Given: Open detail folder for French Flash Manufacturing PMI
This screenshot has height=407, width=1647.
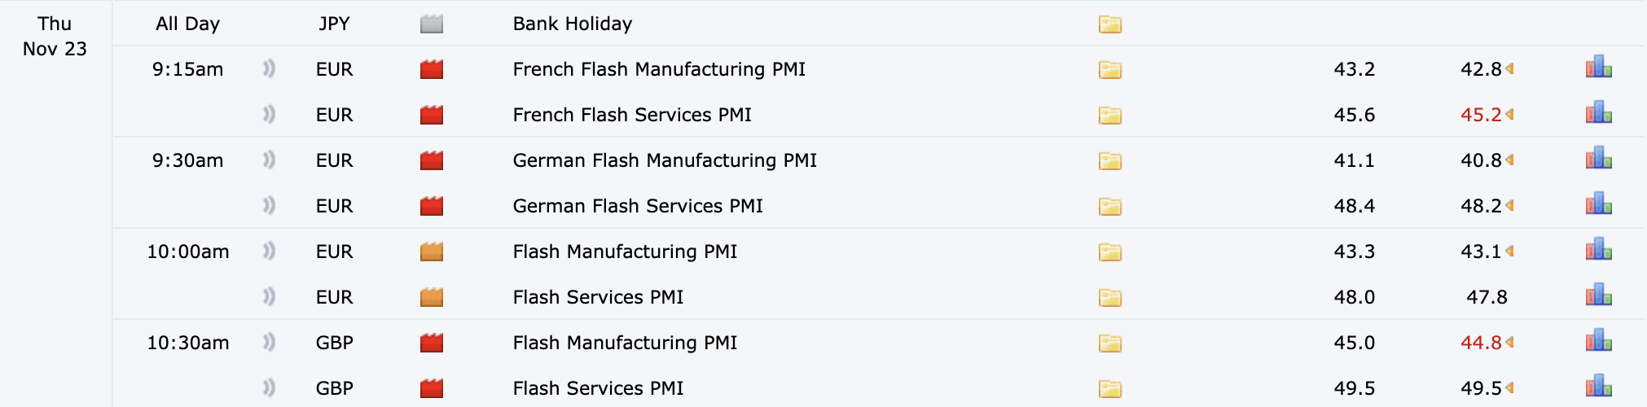Looking at the screenshot, I should (x=1109, y=70).
